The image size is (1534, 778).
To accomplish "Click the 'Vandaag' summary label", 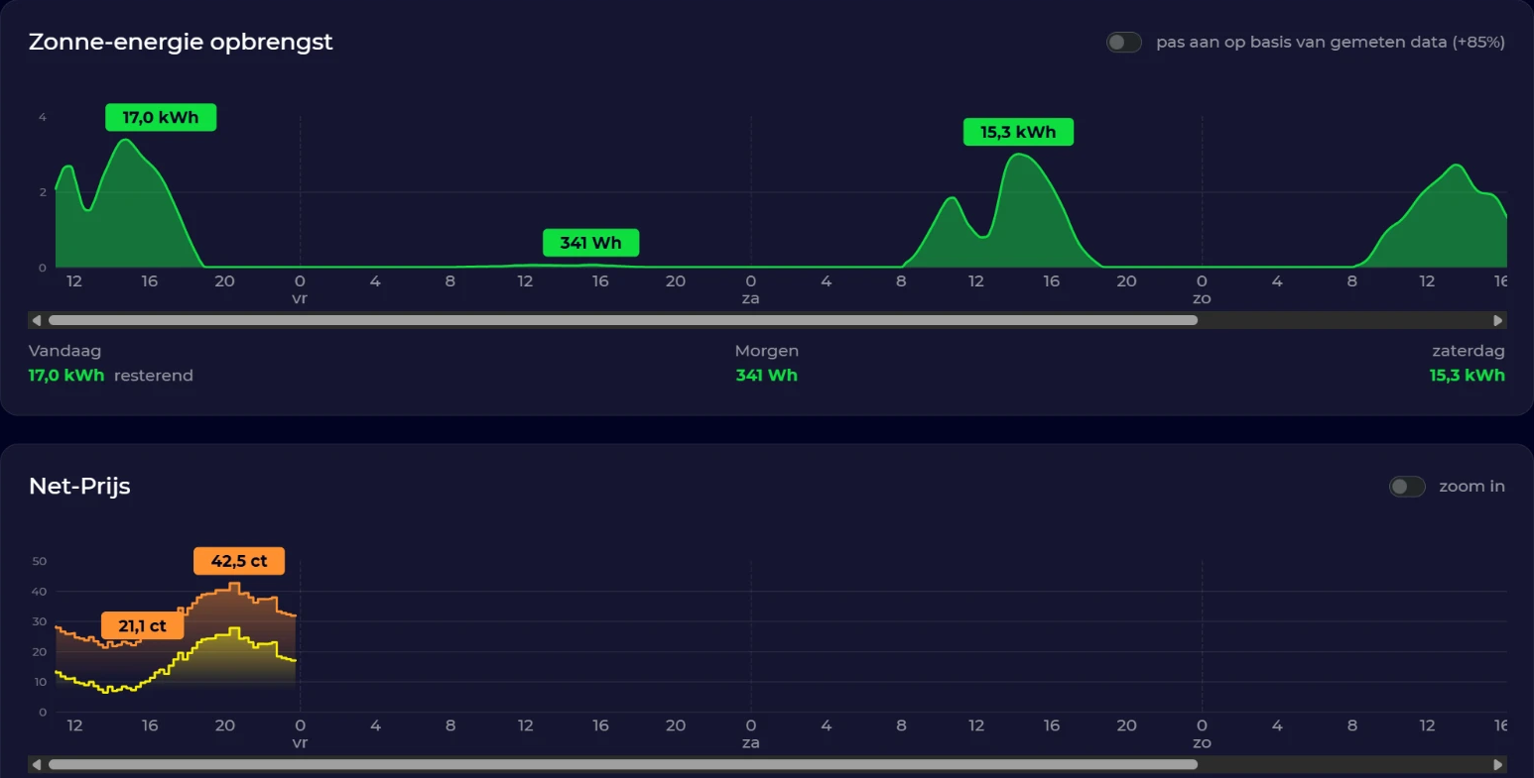I will coord(64,351).
